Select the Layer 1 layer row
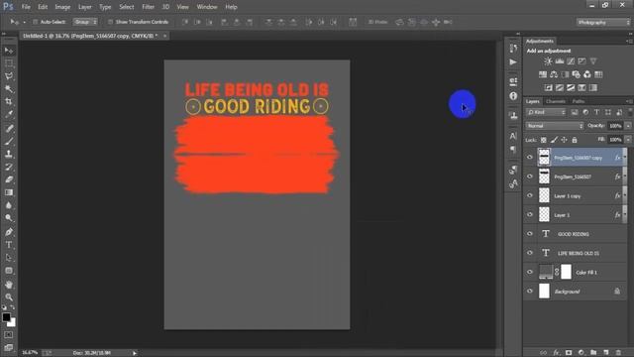This screenshot has width=634, height=357. (x=576, y=215)
